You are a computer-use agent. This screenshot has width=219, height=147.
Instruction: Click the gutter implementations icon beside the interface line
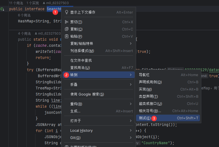(x=2, y=9)
